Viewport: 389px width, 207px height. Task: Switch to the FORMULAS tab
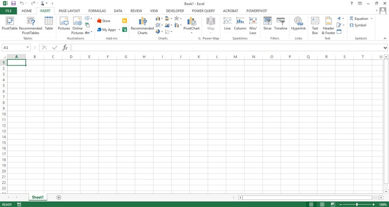coord(97,11)
